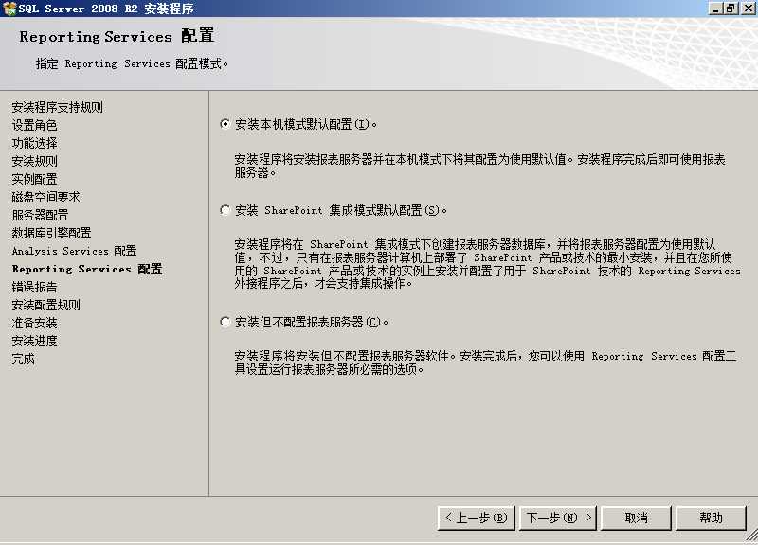Click the Reporting Services 配置 page heading
The width and height of the screenshot is (758, 545).
(x=117, y=36)
